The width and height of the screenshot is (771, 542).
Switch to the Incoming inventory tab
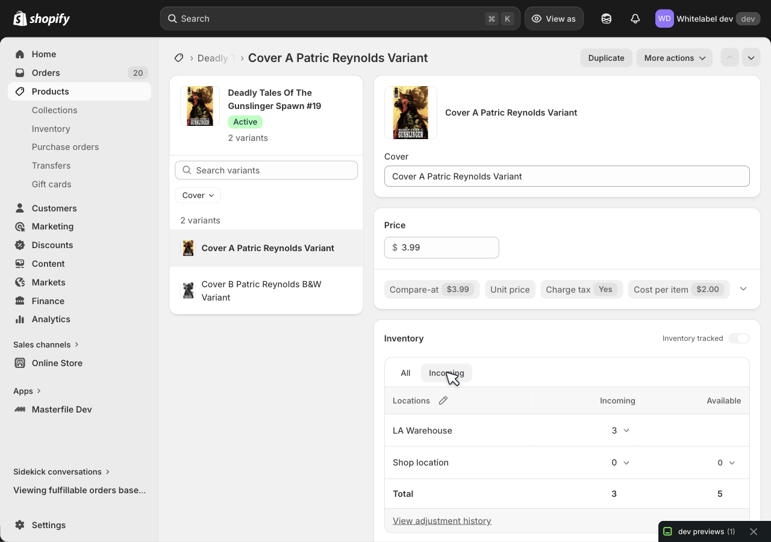pyautogui.click(x=446, y=373)
